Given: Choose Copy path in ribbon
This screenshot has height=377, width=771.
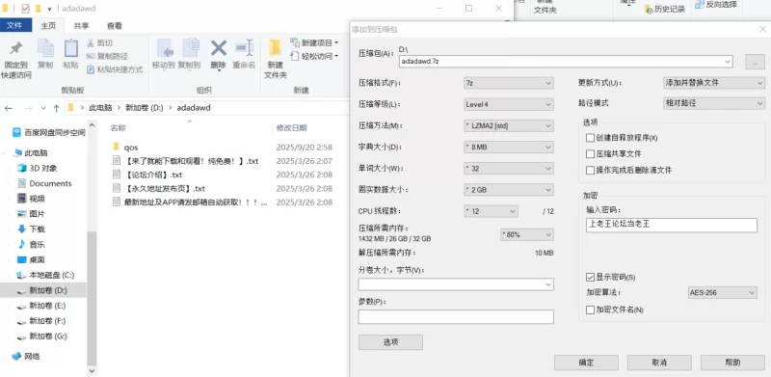Looking at the screenshot, I should tap(107, 56).
